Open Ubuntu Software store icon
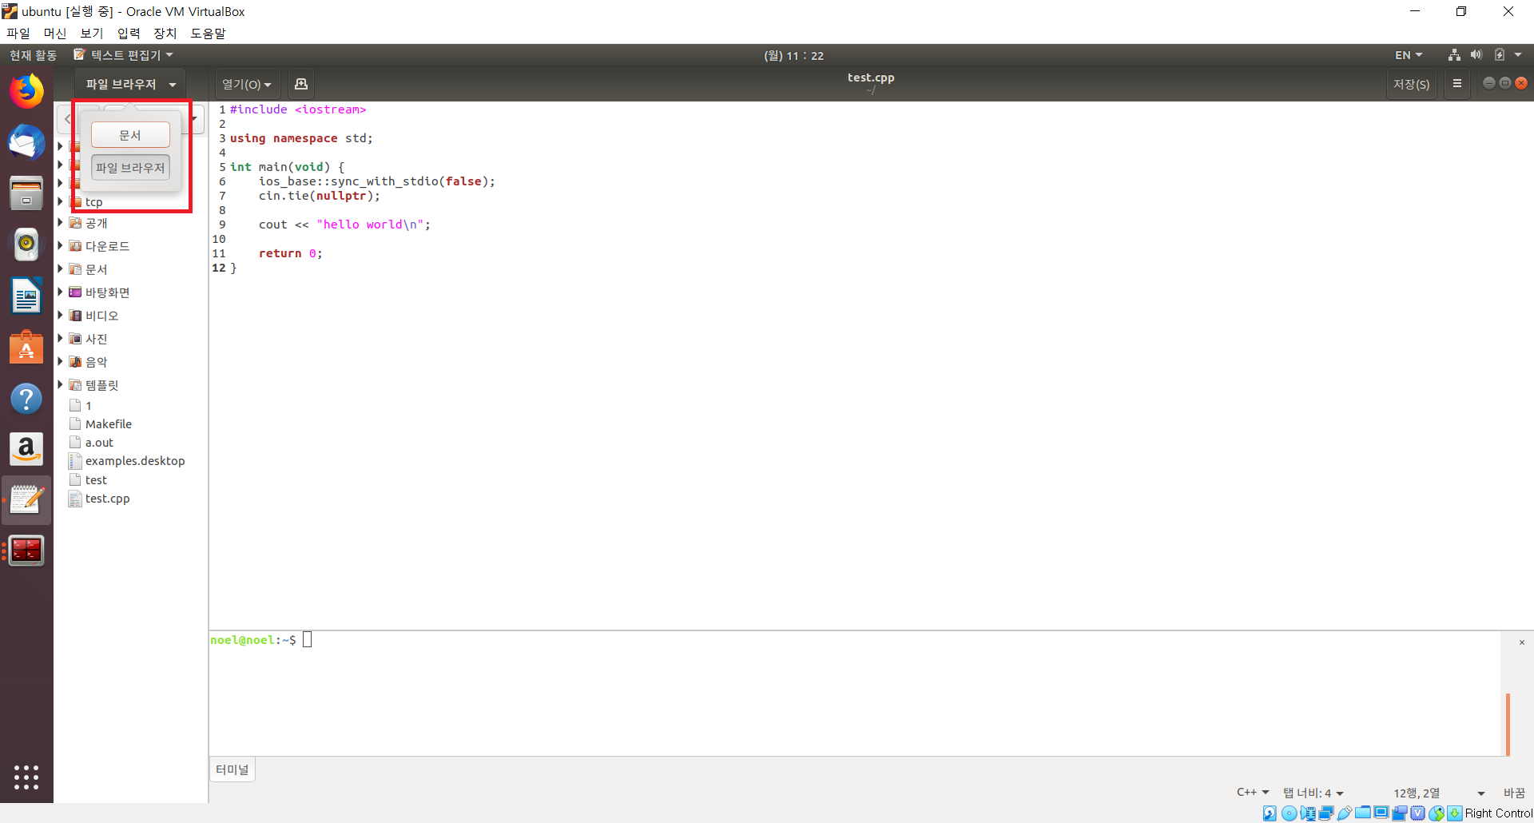 [26, 348]
